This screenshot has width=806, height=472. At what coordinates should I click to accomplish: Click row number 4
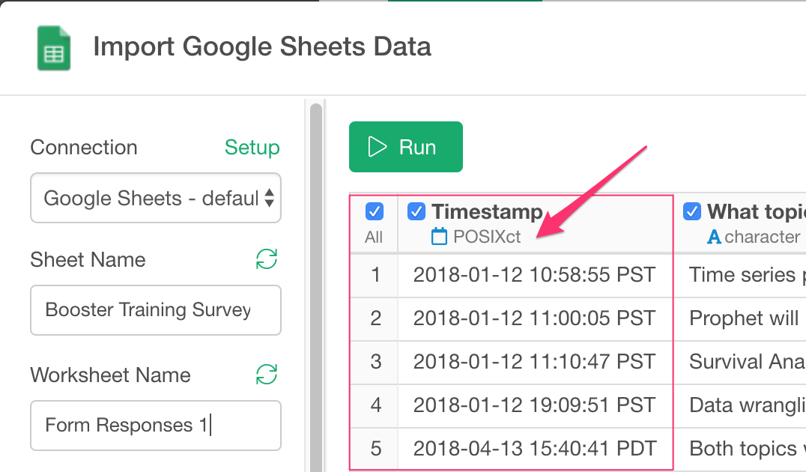click(375, 405)
